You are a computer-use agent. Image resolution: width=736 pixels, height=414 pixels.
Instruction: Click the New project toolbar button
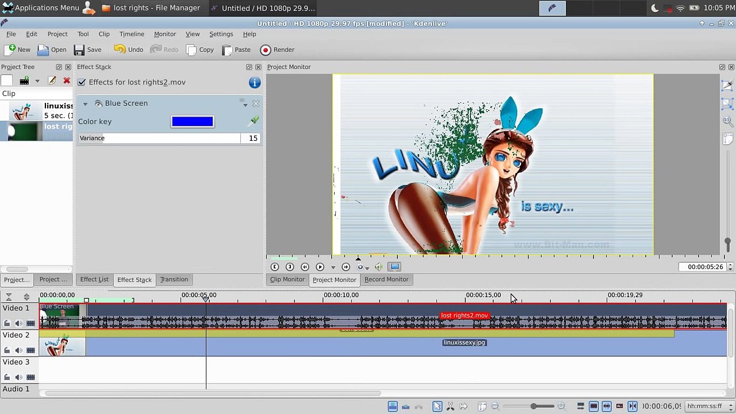(17, 49)
